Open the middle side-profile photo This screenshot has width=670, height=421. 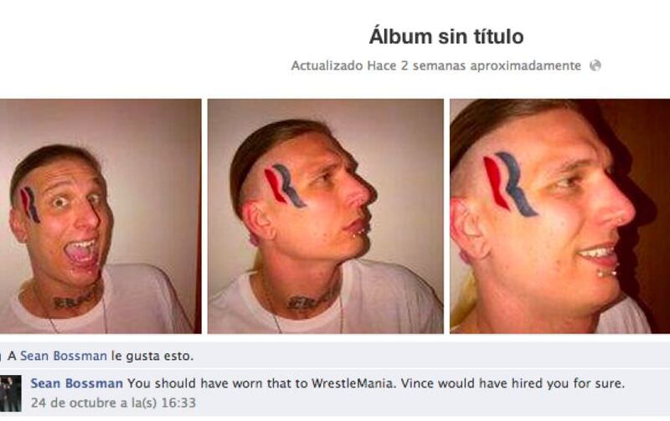[x=326, y=216]
